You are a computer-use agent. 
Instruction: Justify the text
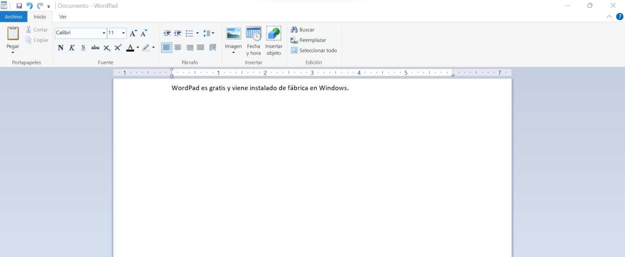tap(201, 48)
